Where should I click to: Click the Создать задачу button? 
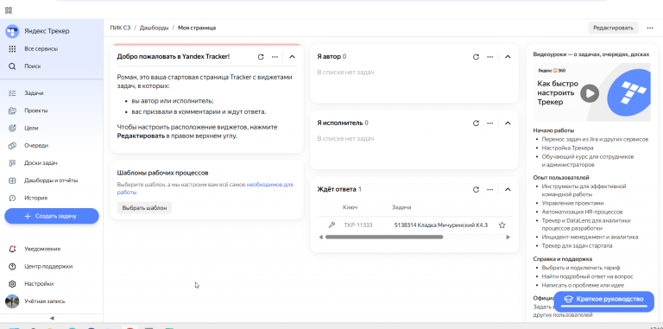point(52,216)
